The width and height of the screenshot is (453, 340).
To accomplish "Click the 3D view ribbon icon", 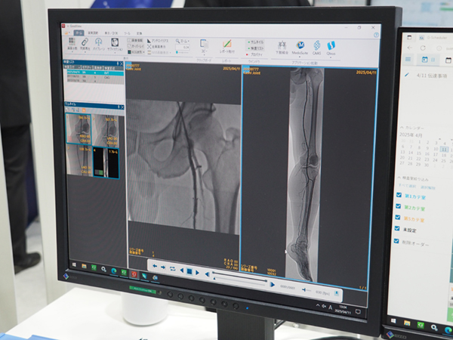I will (x=205, y=44).
